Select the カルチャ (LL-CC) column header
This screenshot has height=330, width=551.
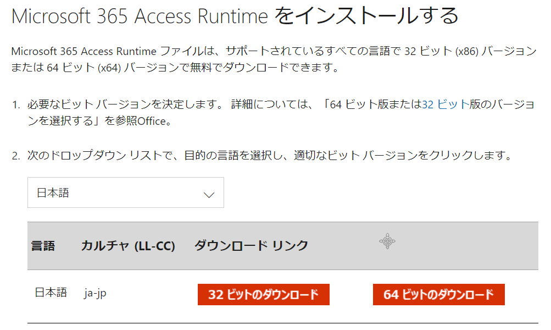click(x=127, y=246)
